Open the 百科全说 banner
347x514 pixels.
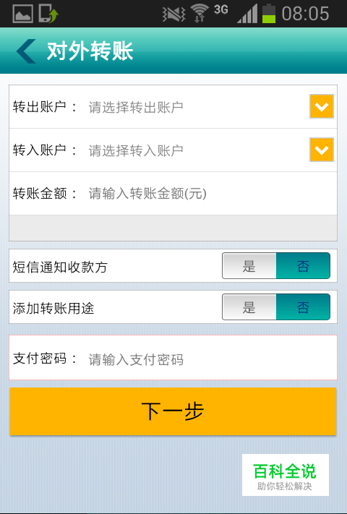click(x=286, y=475)
